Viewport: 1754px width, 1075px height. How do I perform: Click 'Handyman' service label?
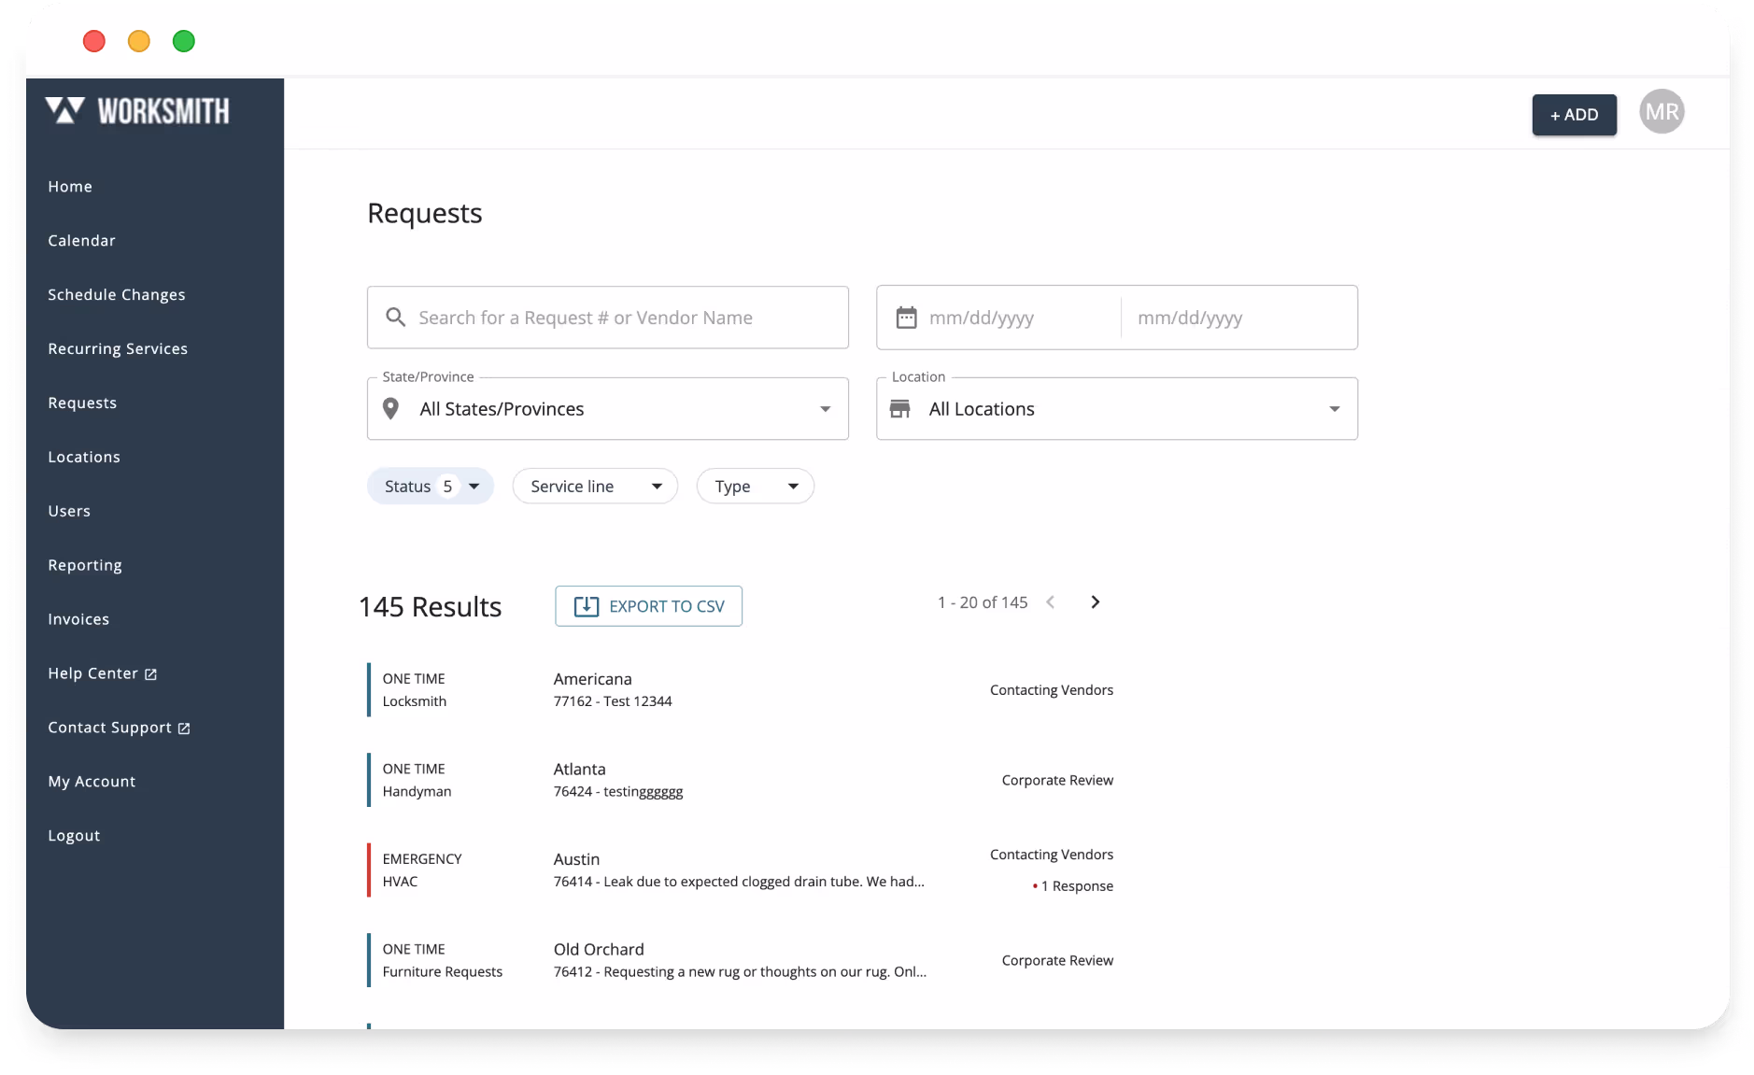(417, 792)
